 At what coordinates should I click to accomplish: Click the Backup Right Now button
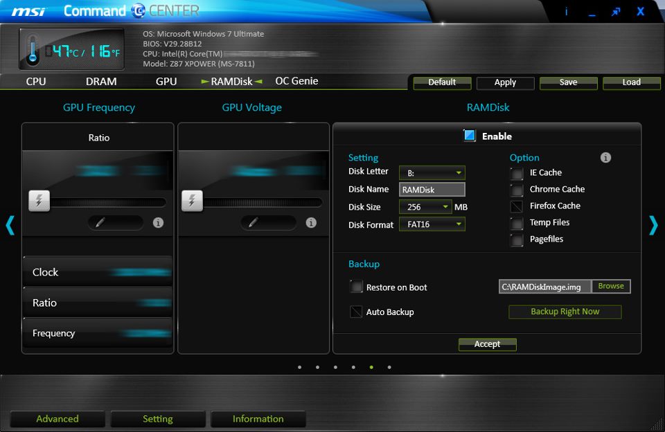click(565, 312)
